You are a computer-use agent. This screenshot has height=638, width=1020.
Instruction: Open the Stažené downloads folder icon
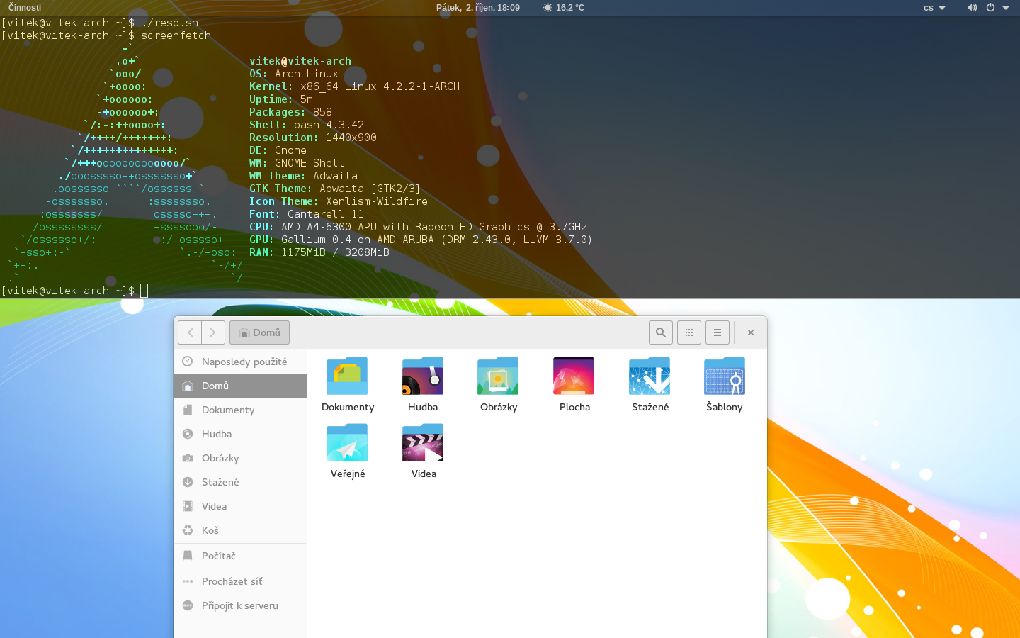click(x=650, y=376)
